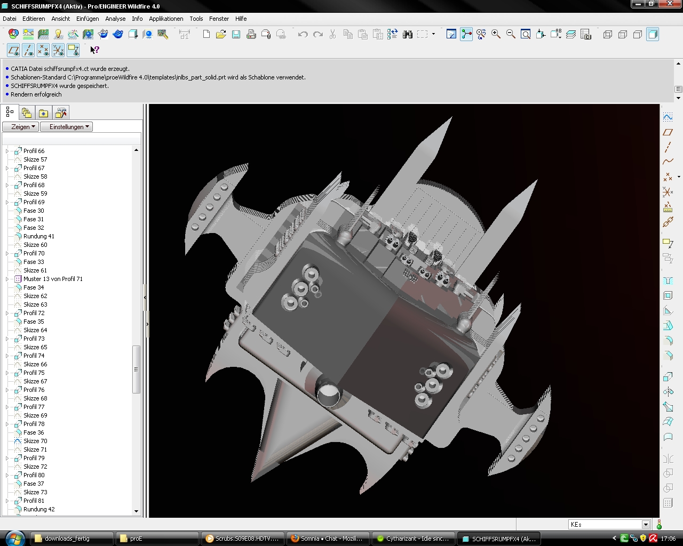This screenshot has height=546, width=683.
Task: Click the Zoom Out magnifier icon
Action: pyautogui.click(x=511, y=34)
